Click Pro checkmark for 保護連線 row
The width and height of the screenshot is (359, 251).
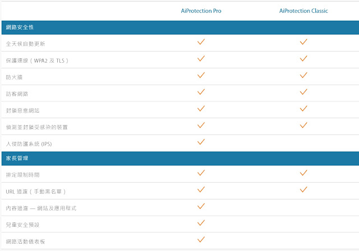[201, 58]
